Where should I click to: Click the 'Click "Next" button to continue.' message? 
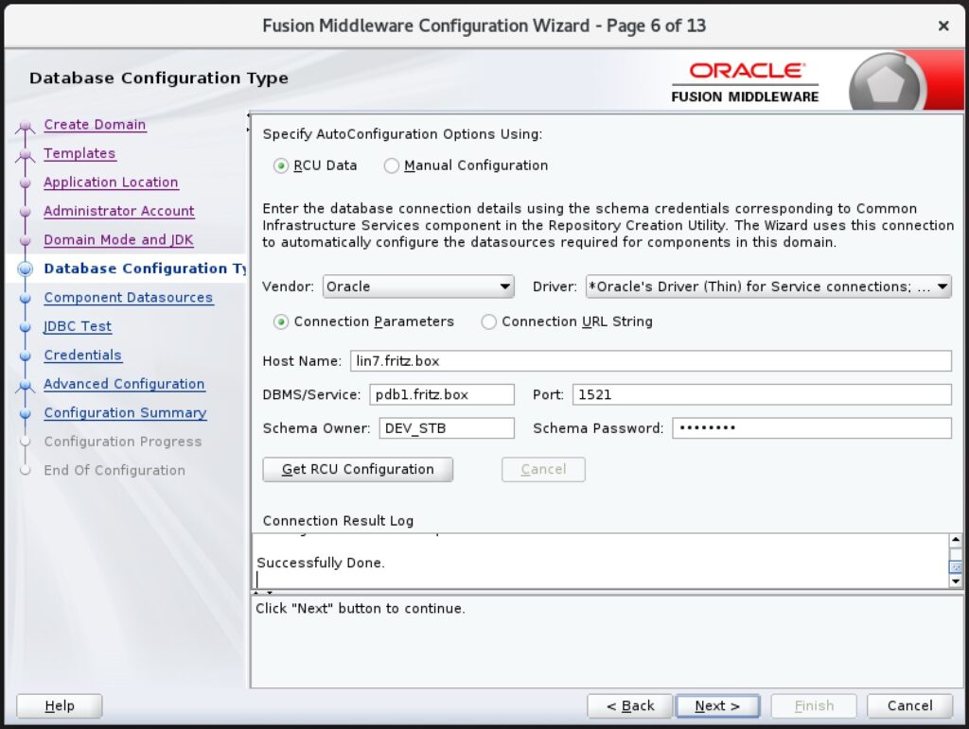coord(361,609)
